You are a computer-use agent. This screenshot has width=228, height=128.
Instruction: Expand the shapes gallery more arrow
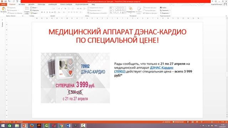[x=125, y=13]
